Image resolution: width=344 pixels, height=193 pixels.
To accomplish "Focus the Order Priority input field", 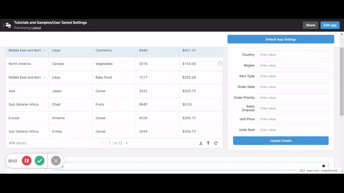I will (293, 98).
